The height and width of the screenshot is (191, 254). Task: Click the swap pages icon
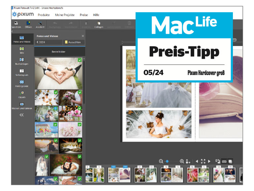(218, 161)
